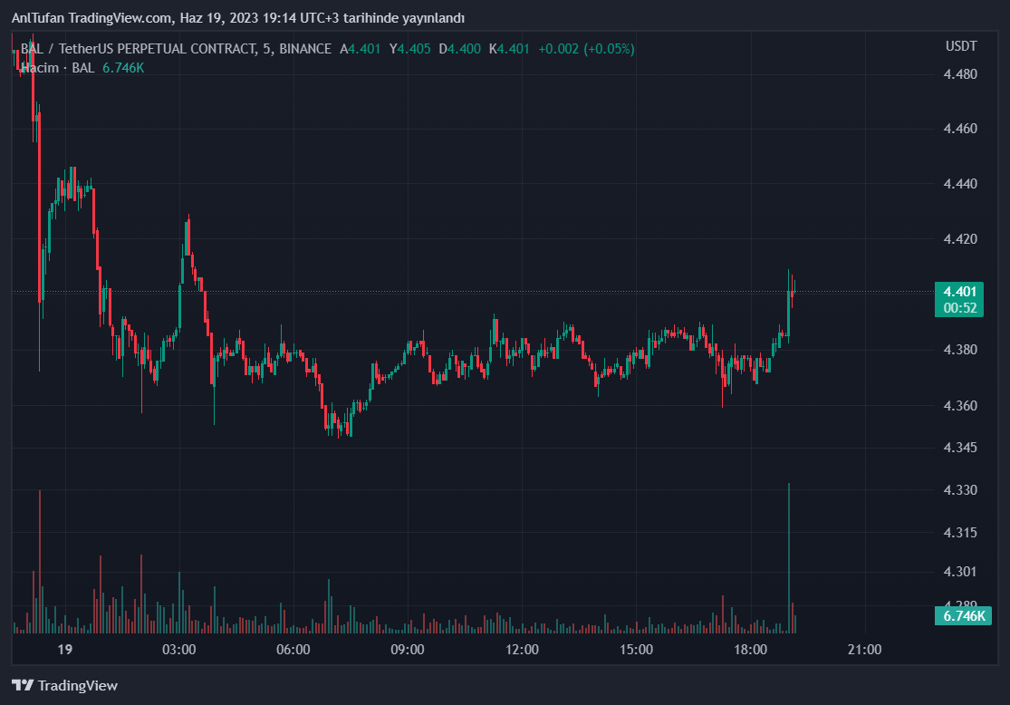
Task: Click the 19 date label on time axis
Action: coord(64,650)
